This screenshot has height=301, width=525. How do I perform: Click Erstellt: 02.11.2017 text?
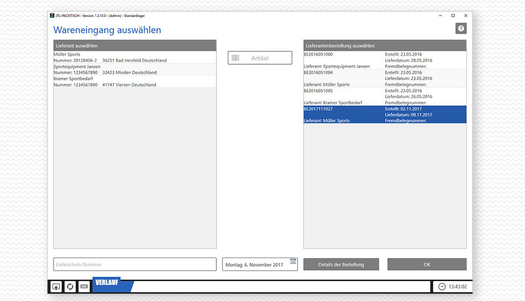403,109
